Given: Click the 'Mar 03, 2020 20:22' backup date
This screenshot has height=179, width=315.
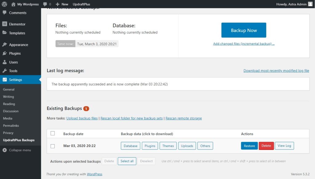Looking at the screenshot, I should (x=79, y=146).
